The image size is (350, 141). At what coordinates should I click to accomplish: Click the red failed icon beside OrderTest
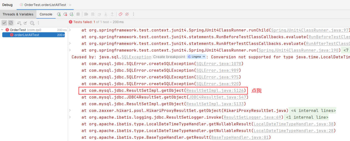pos(7,30)
